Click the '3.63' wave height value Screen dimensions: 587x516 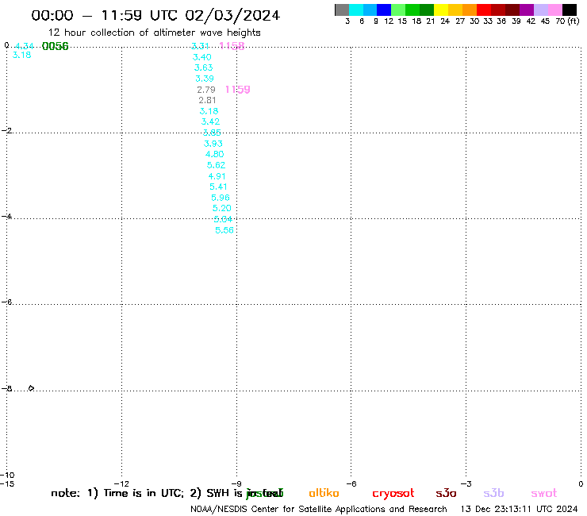coord(203,67)
